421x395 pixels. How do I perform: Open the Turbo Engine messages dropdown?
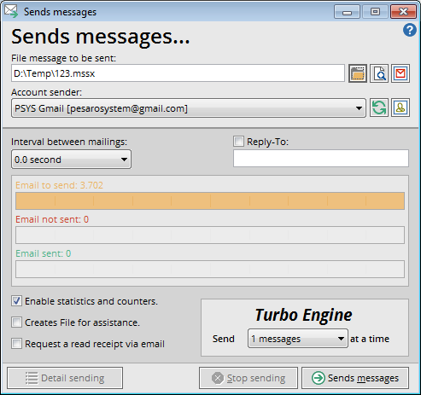coord(298,339)
